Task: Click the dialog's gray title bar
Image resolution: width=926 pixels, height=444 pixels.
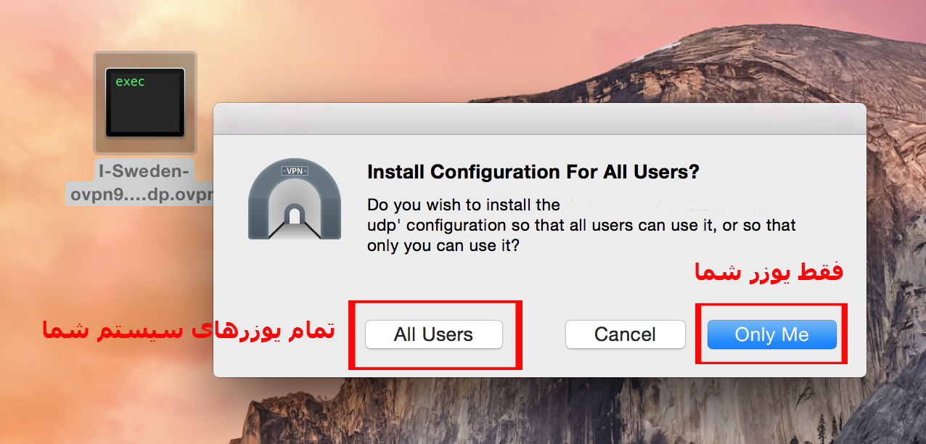Action: (x=539, y=119)
